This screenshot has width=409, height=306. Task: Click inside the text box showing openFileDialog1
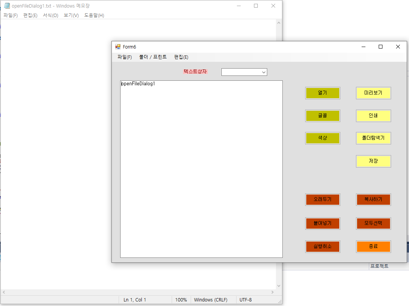click(x=201, y=167)
